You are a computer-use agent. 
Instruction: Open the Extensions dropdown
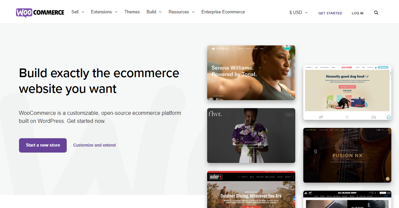104,12
